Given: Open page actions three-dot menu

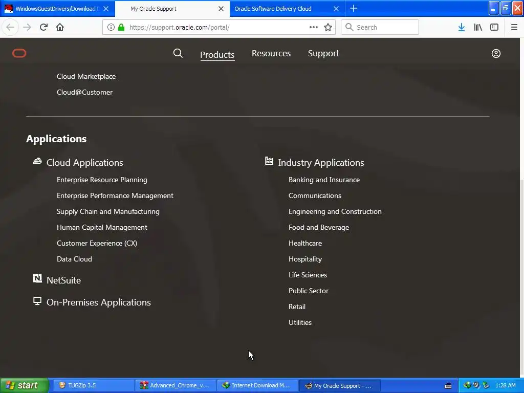Looking at the screenshot, I should coord(314,27).
